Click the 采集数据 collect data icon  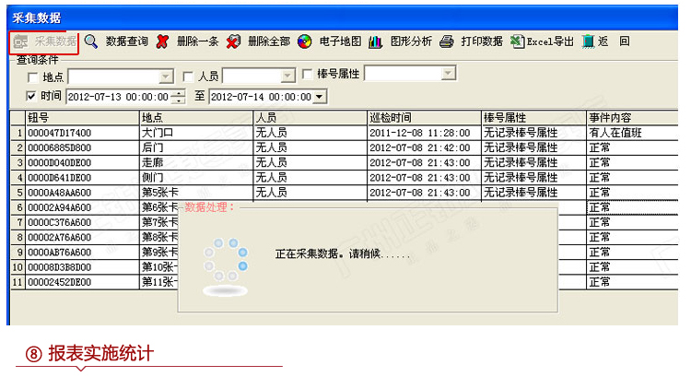(20, 41)
